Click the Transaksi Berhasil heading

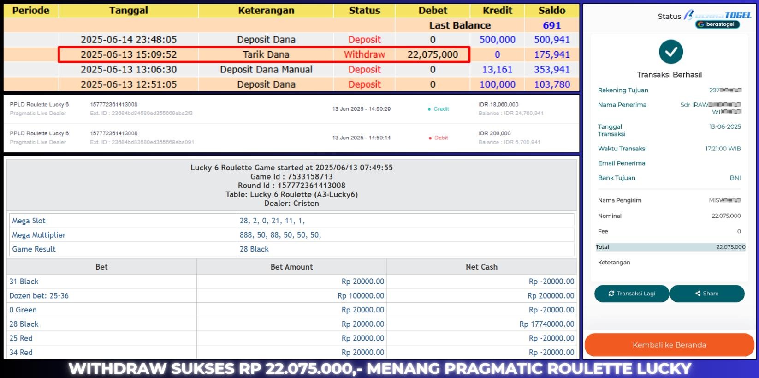[x=669, y=75]
